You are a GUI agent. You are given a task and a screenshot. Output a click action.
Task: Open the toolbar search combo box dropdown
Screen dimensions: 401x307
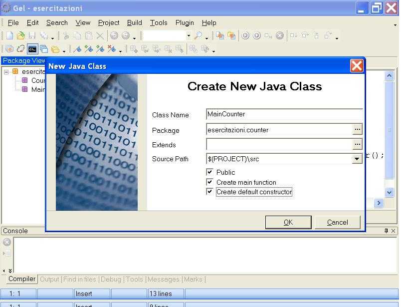[x=188, y=35]
